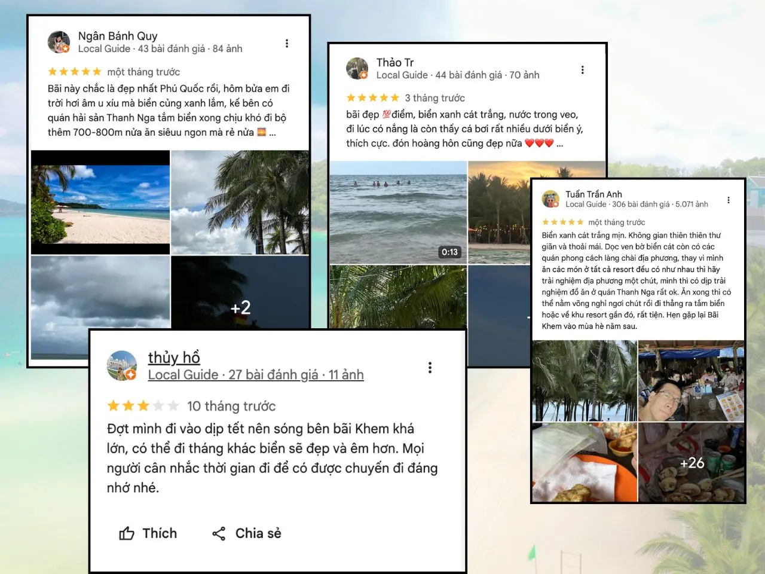Open the thủy hồ reviewer name link
The image size is (765, 574).
tap(174, 358)
